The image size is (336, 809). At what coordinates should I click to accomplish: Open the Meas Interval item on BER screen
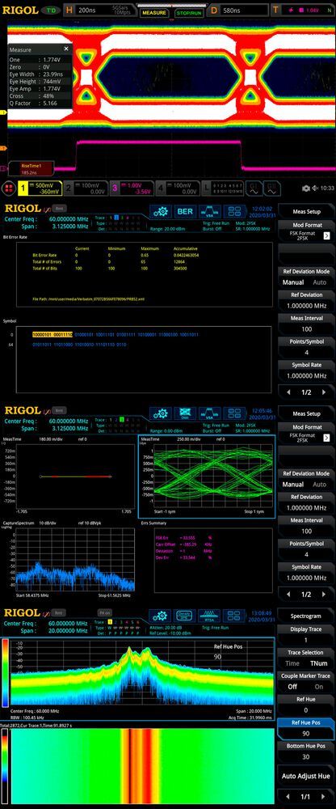pos(307,324)
